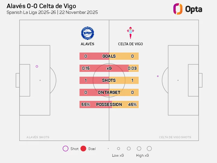This screenshot has width=217, height=163.
Task: Click the Celta 0.03 xG value
Action: coord(132,68)
